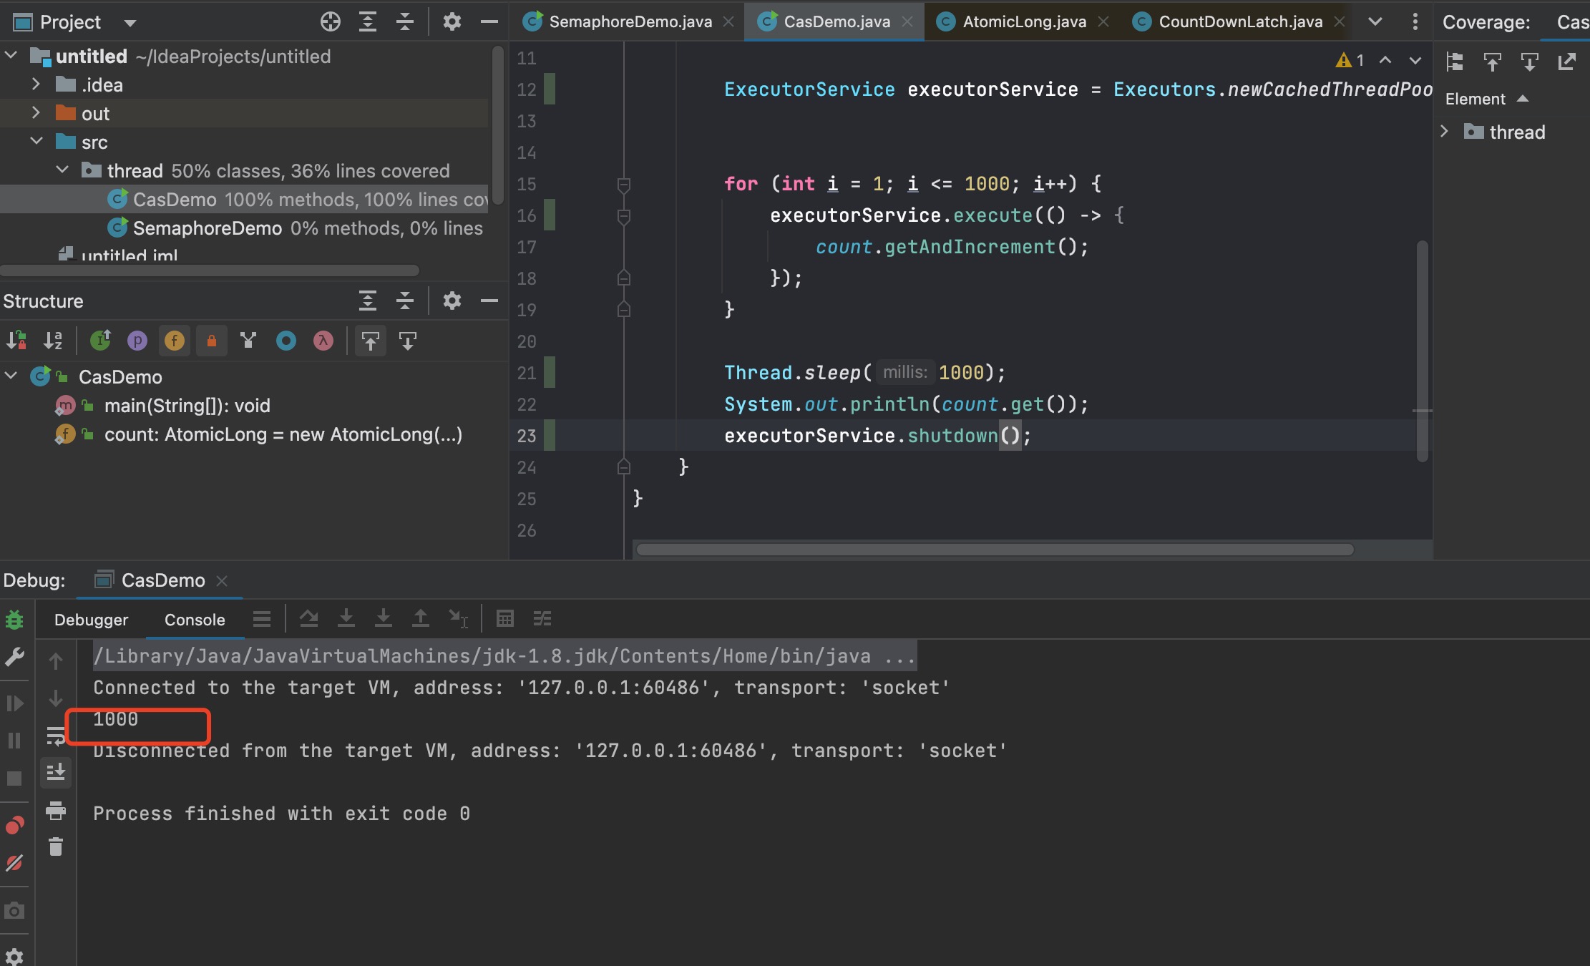Switch to SemaphoreDemo.java tab

630,21
